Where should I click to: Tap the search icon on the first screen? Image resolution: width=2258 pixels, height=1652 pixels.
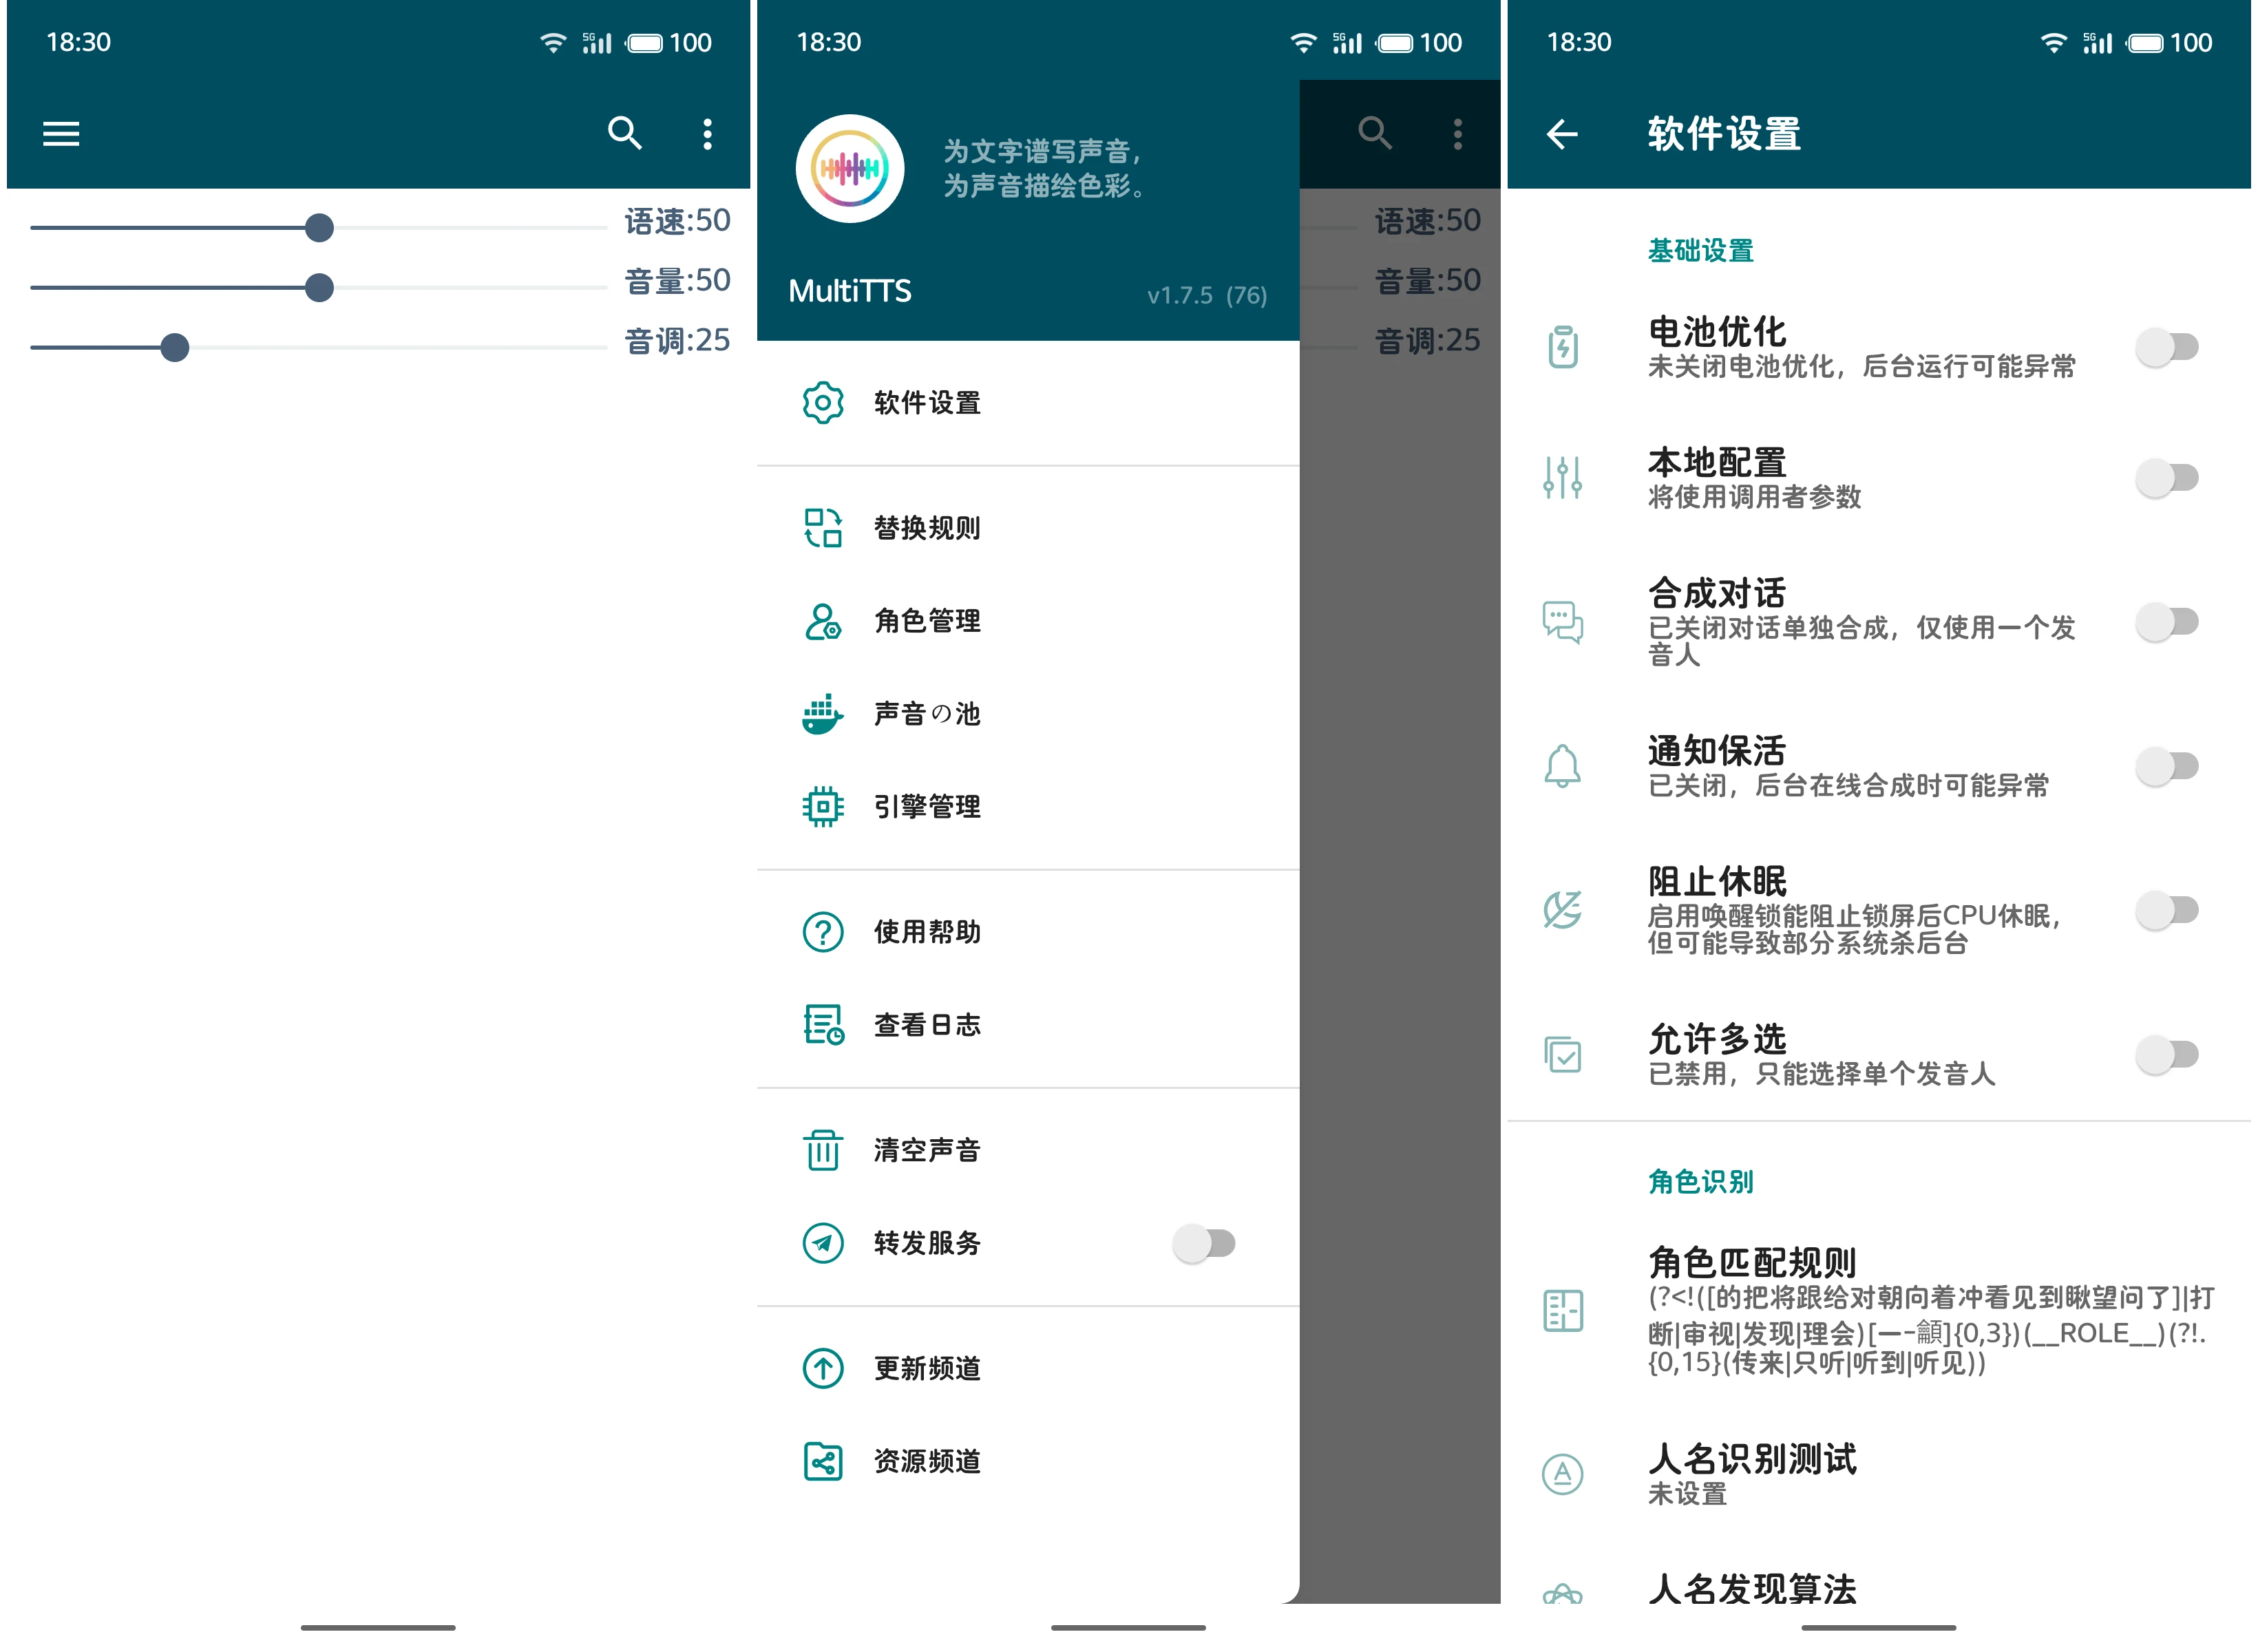pyautogui.click(x=625, y=133)
